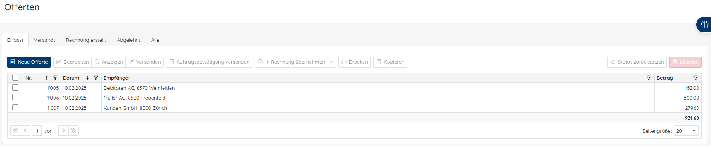This screenshot has width=711, height=146.
Task: Go to the first page arrow
Action: (x=15, y=131)
